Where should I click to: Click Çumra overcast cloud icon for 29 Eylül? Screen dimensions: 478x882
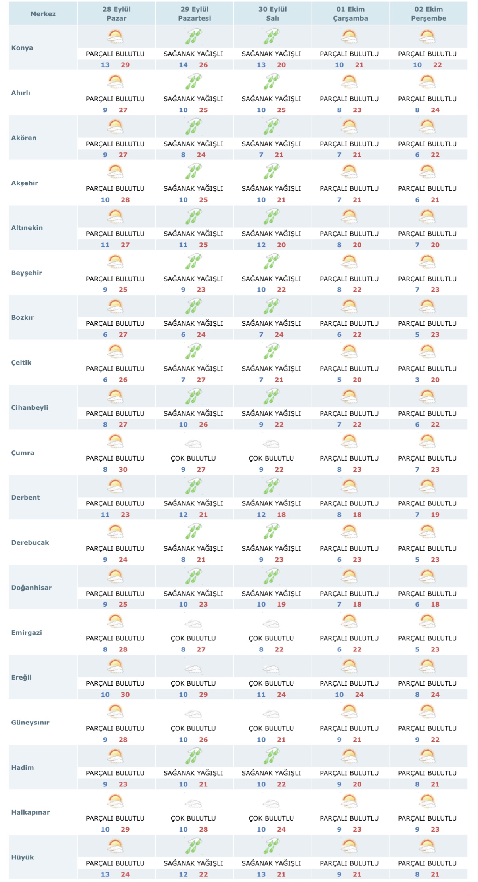click(193, 444)
